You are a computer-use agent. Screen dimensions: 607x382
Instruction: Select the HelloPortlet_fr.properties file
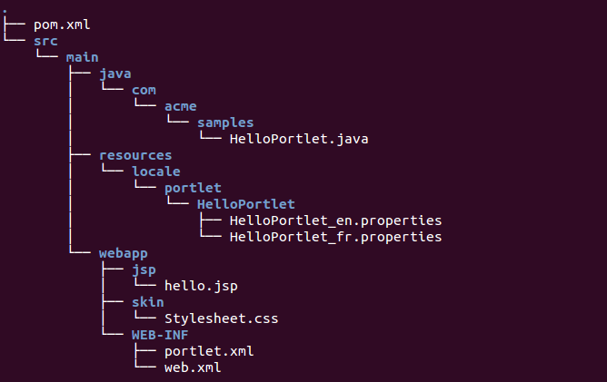click(x=335, y=237)
